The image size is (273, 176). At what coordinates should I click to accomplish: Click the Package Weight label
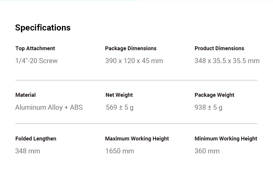(214, 95)
